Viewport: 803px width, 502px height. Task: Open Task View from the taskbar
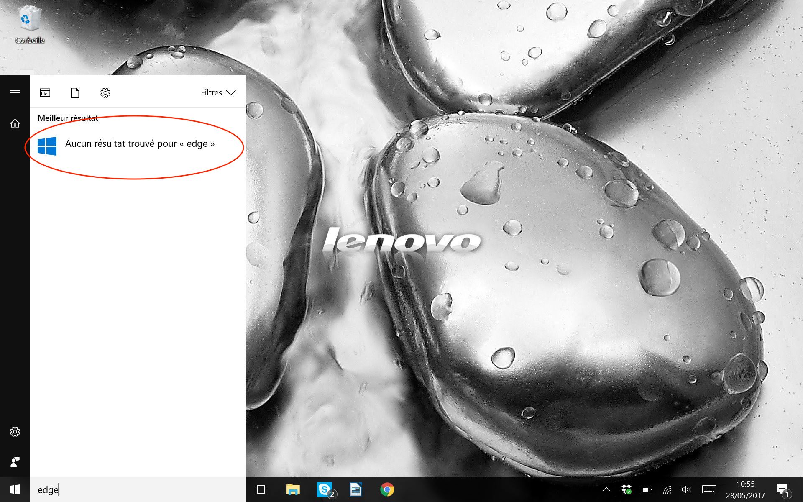(x=261, y=489)
